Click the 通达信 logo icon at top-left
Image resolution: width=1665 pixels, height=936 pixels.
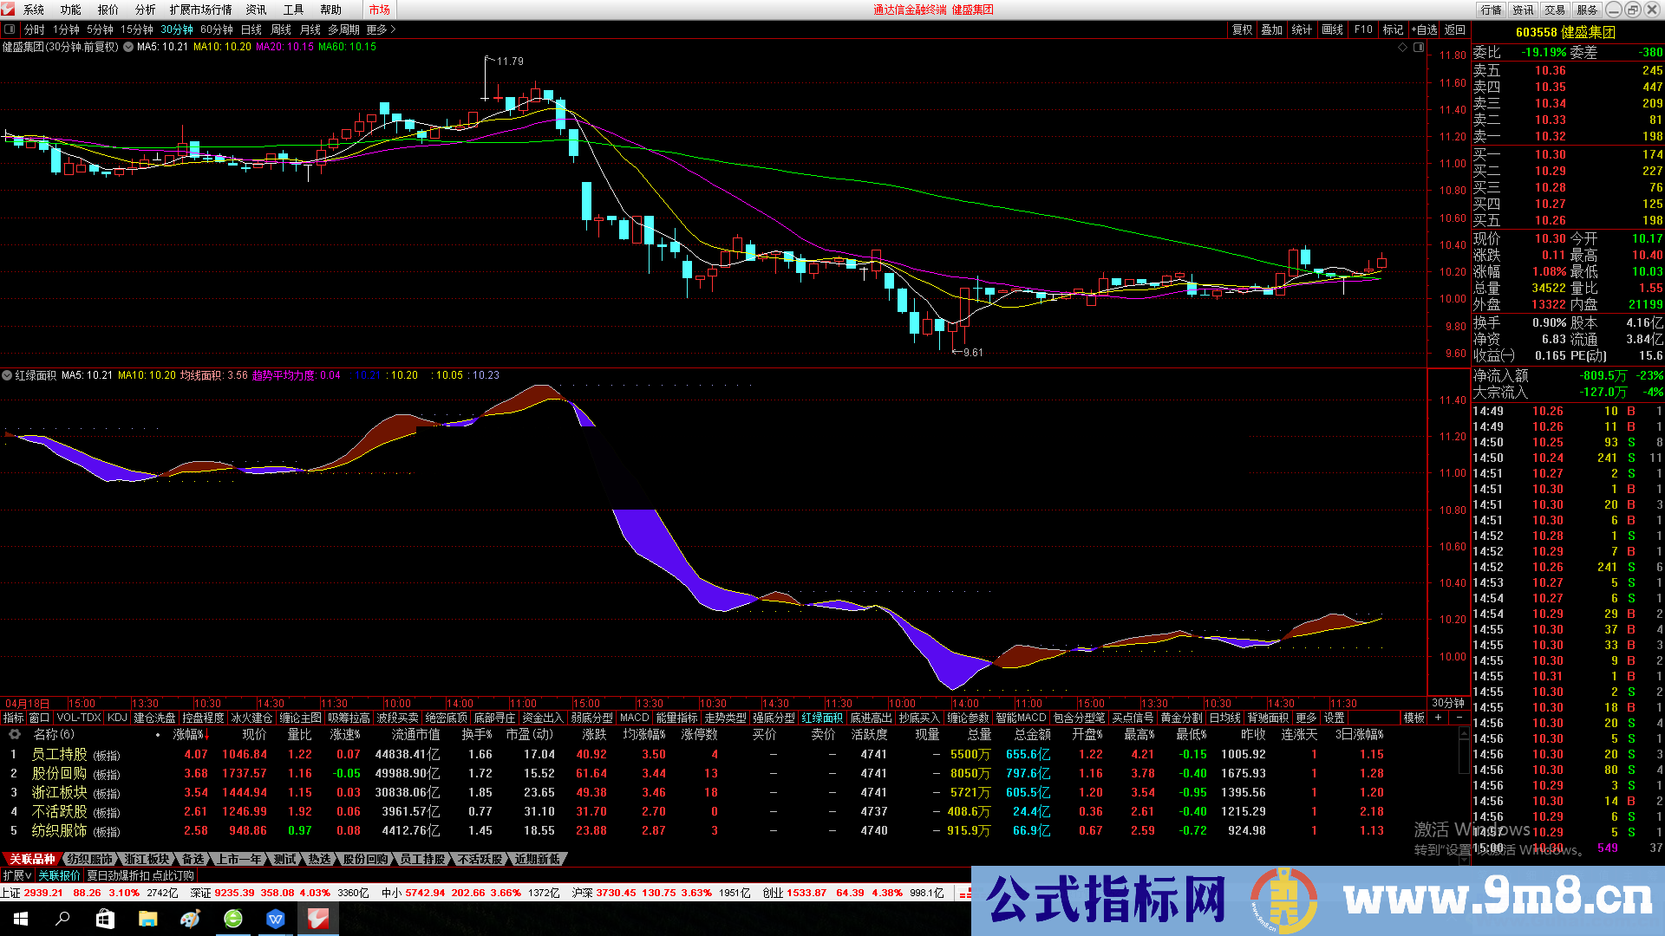9,10
